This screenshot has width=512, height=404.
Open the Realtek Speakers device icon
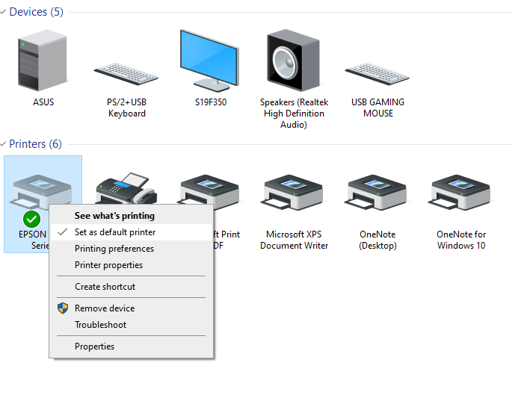(293, 61)
